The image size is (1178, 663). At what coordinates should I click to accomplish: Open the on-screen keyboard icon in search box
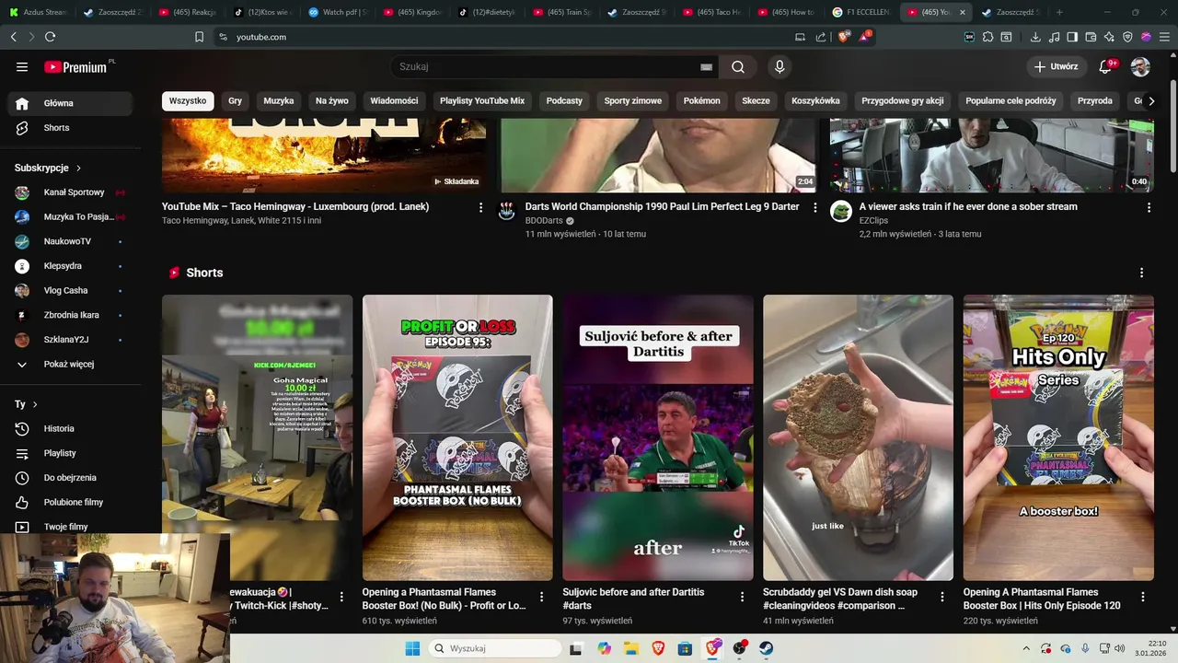[x=706, y=66]
